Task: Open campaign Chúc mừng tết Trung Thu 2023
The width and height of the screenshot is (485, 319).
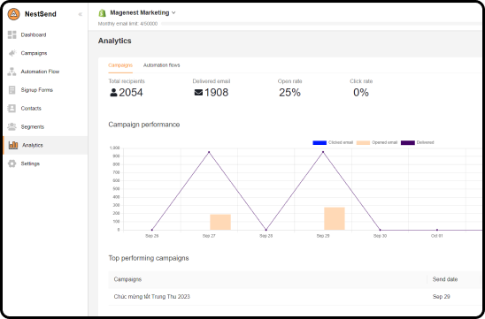Action: click(152, 296)
